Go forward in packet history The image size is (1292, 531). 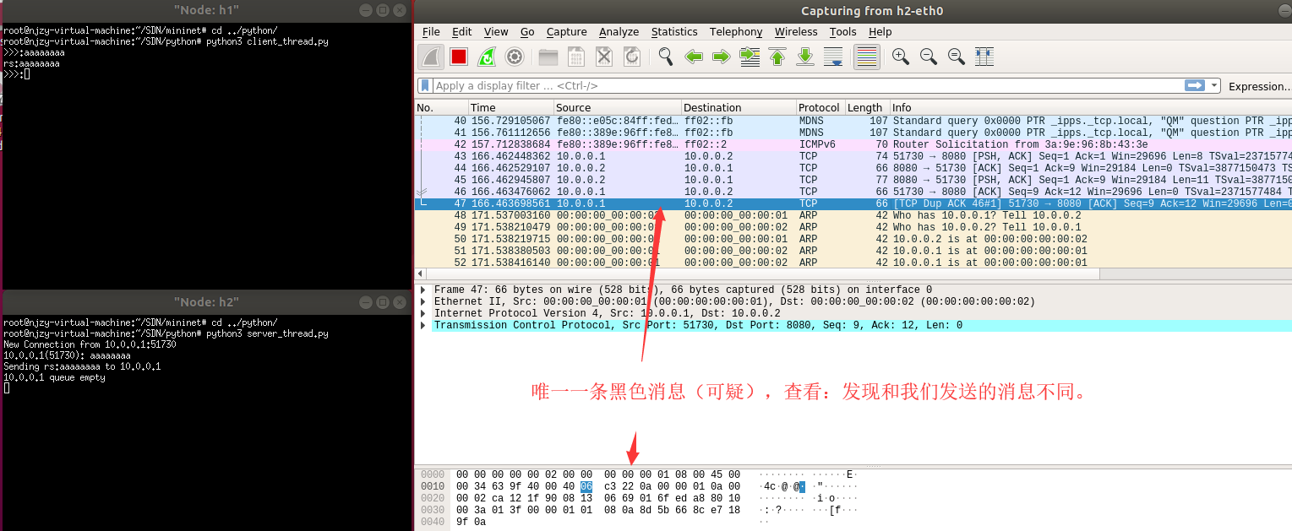pos(721,57)
